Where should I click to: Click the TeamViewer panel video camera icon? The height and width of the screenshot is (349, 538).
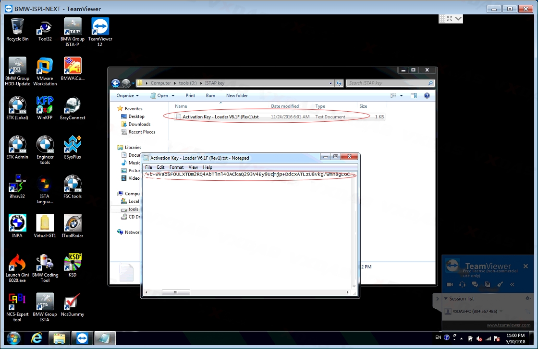point(450,284)
